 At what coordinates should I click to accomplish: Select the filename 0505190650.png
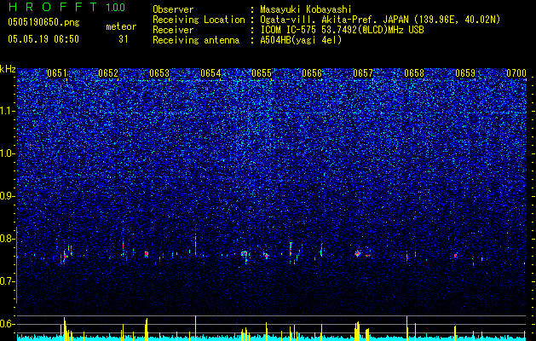coord(43,23)
